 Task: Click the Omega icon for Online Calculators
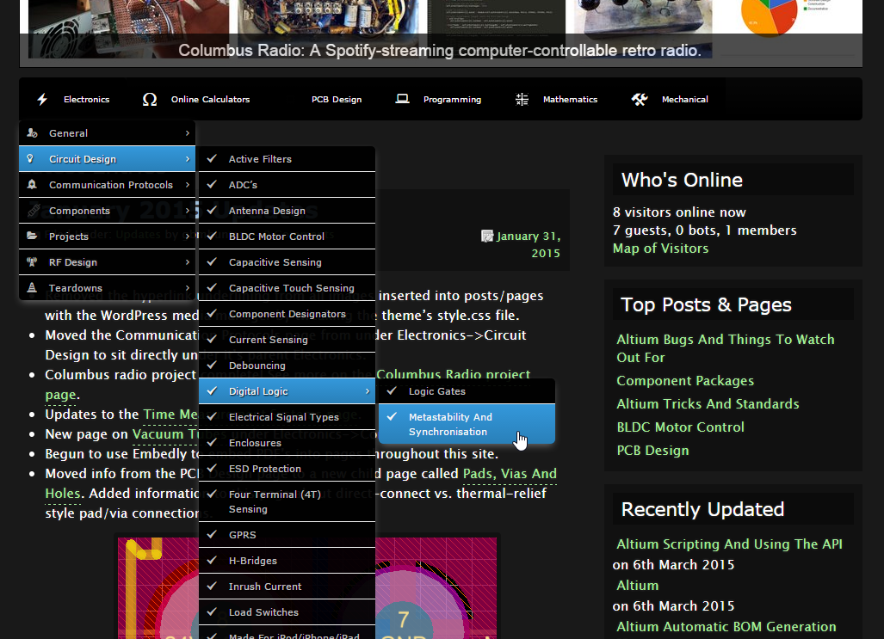tap(150, 100)
